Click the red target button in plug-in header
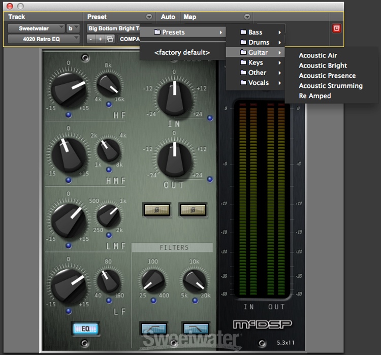The height and width of the screenshot is (355, 381). click(336, 28)
